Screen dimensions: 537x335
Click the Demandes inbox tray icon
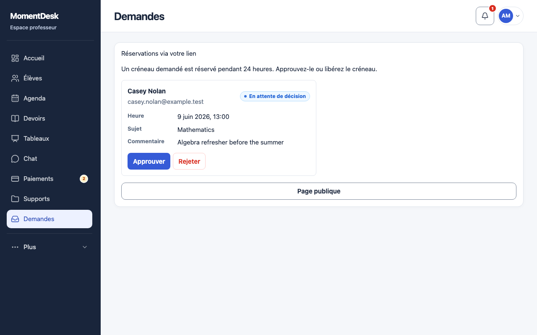(x=15, y=219)
